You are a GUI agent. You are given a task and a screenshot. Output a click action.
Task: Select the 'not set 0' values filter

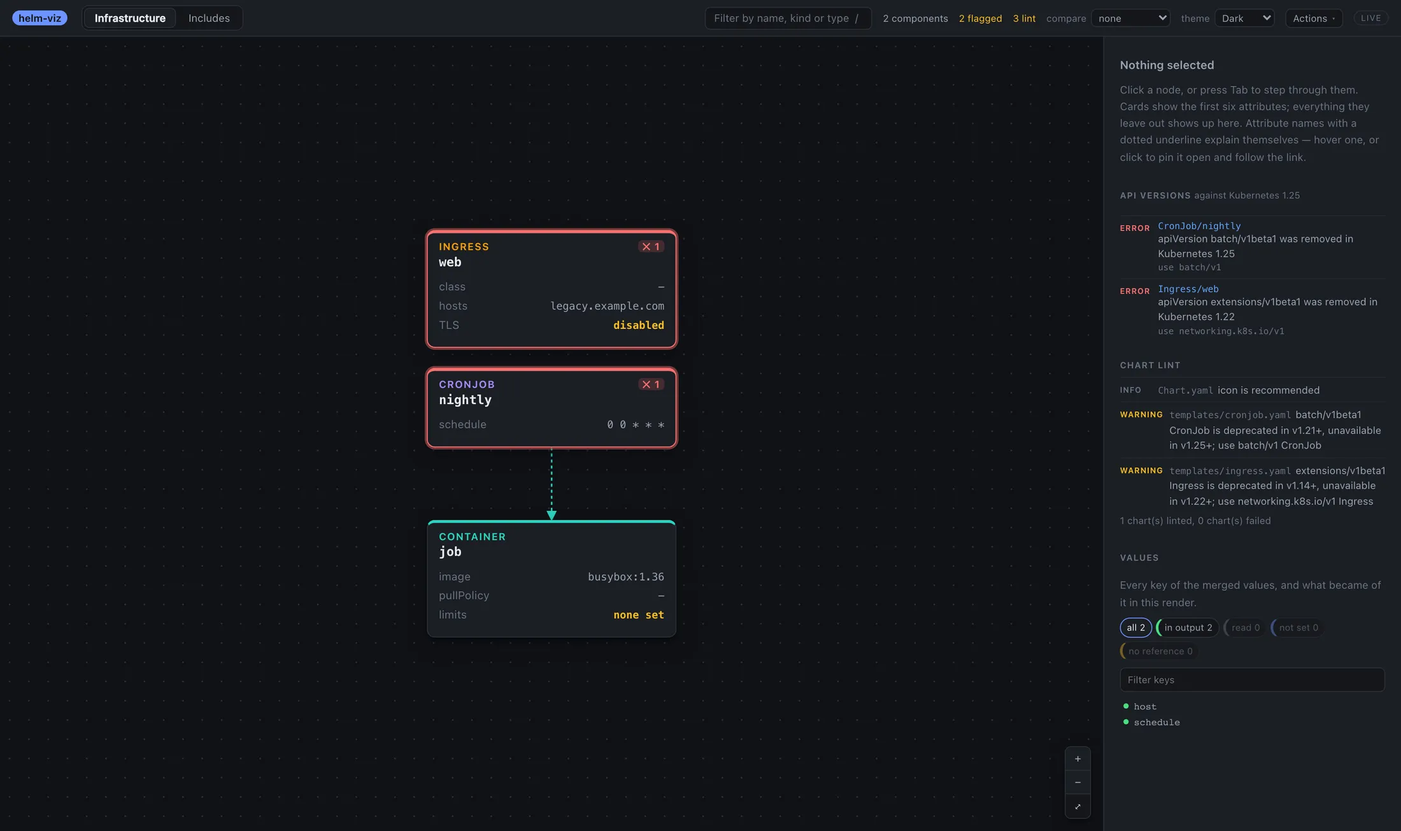tap(1298, 627)
